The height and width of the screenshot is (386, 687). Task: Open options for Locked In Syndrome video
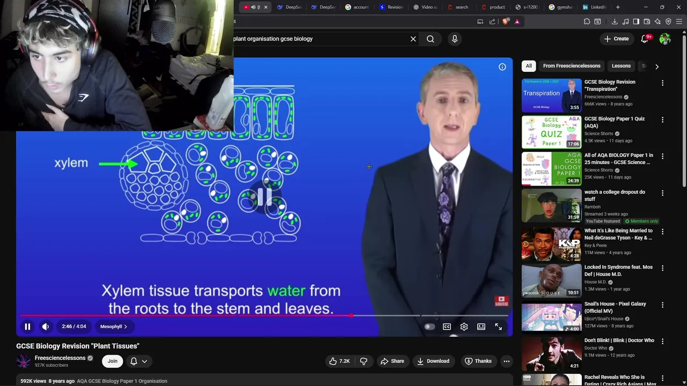(662, 268)
